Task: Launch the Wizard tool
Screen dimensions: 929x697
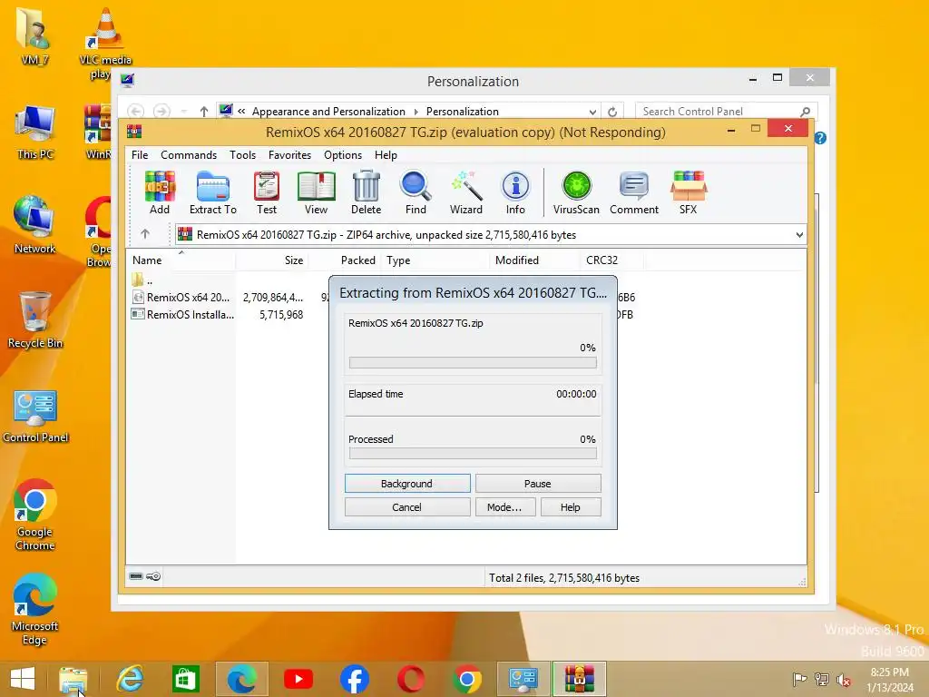Action: pos(465,192)
